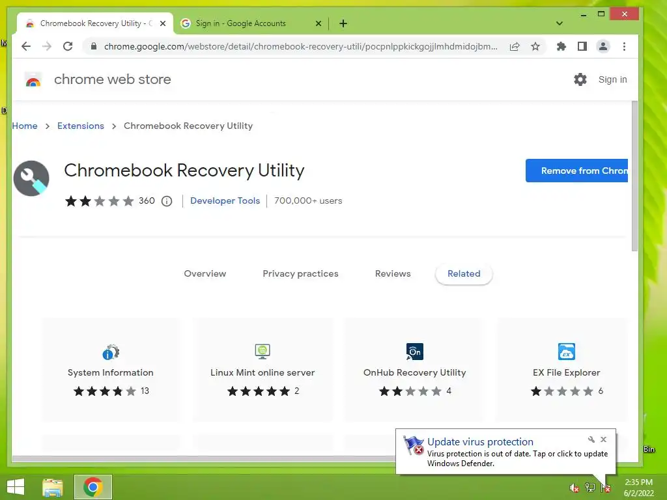Screen dimensions: 667x500
Task: Reload the current page
Action: coord(68,46)
